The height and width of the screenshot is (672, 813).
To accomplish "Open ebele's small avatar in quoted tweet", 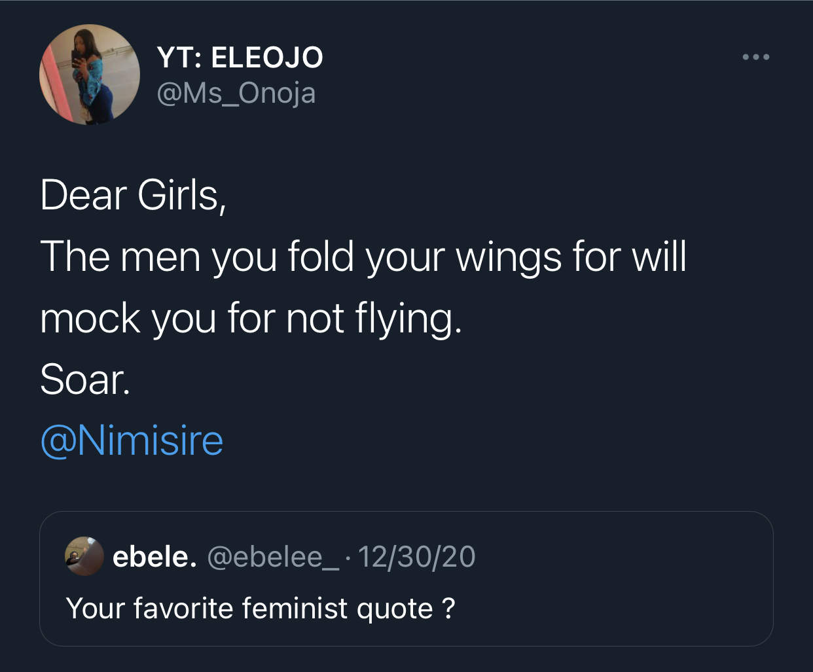I will click(84, 556).
